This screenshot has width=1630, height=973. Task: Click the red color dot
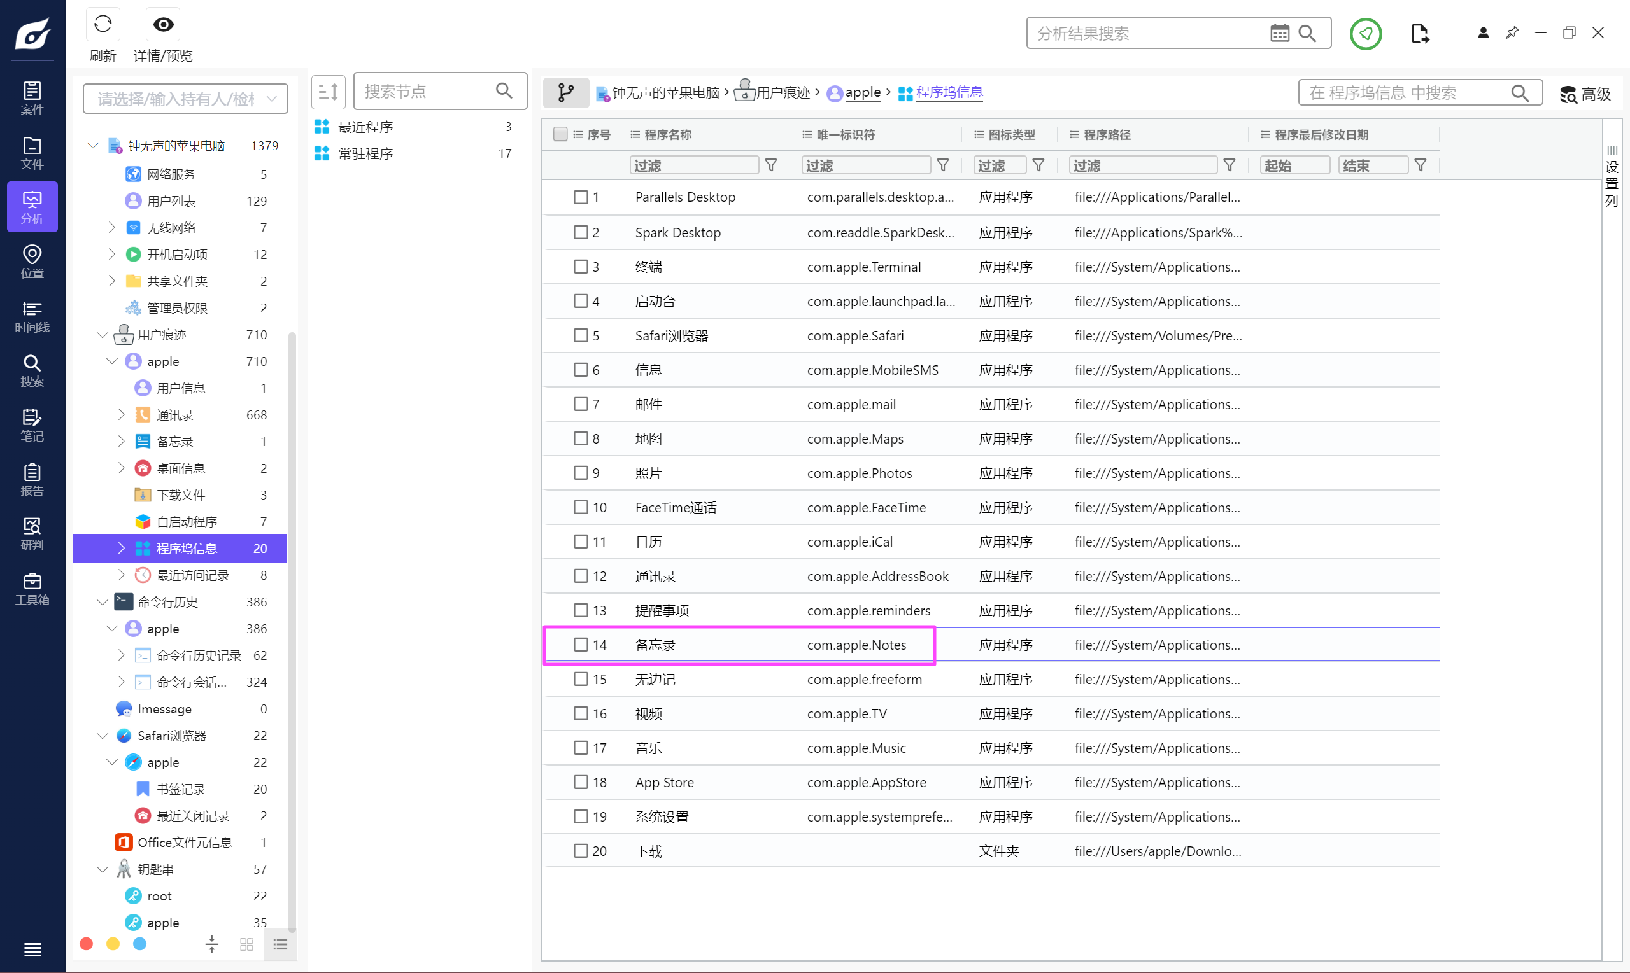tap(86, 944)
